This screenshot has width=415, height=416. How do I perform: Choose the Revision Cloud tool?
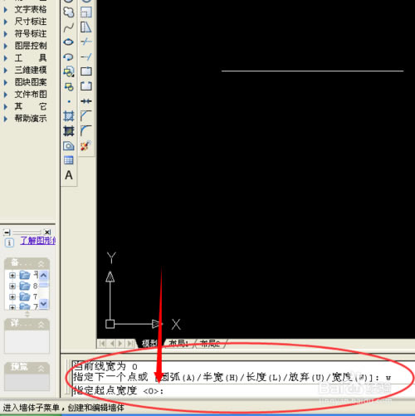(69, 12)
